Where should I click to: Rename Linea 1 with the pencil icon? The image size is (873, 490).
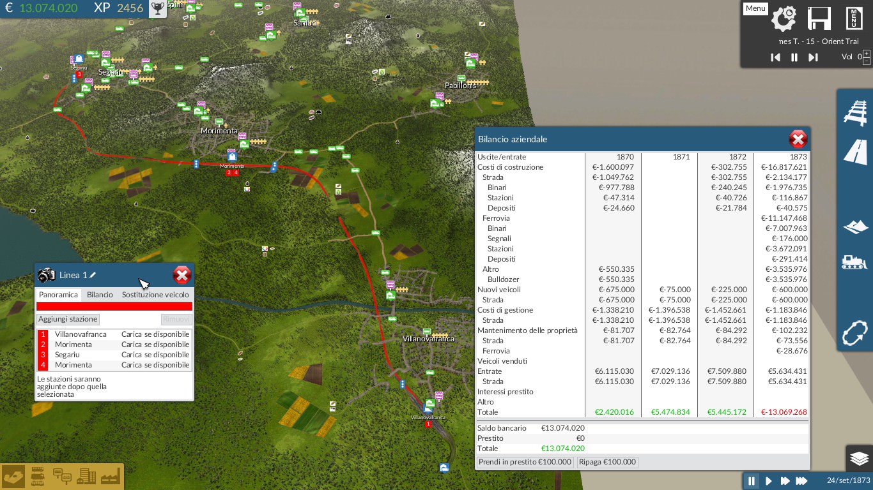(93, 275)
